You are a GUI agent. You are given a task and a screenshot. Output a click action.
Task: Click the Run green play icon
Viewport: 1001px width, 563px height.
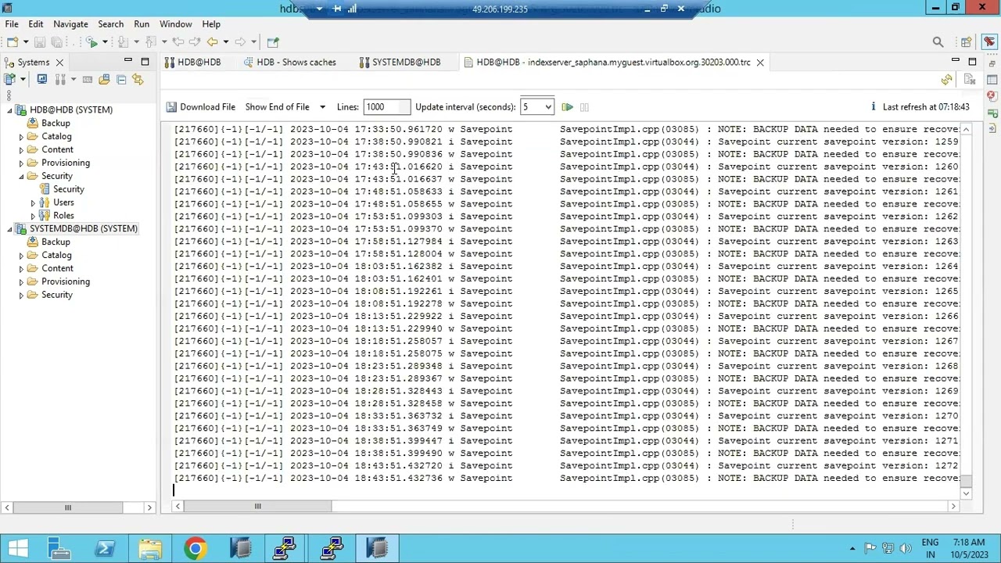[x=92, y=41]
